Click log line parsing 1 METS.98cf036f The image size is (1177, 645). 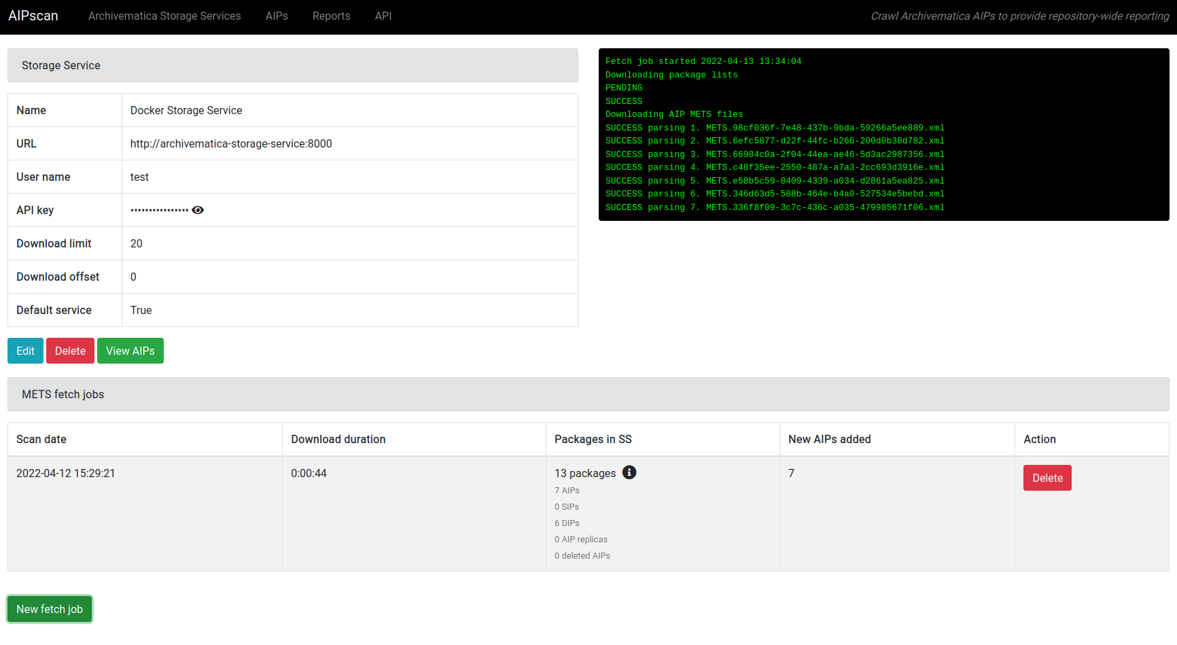pyautogui.click(x=775, y=128)
